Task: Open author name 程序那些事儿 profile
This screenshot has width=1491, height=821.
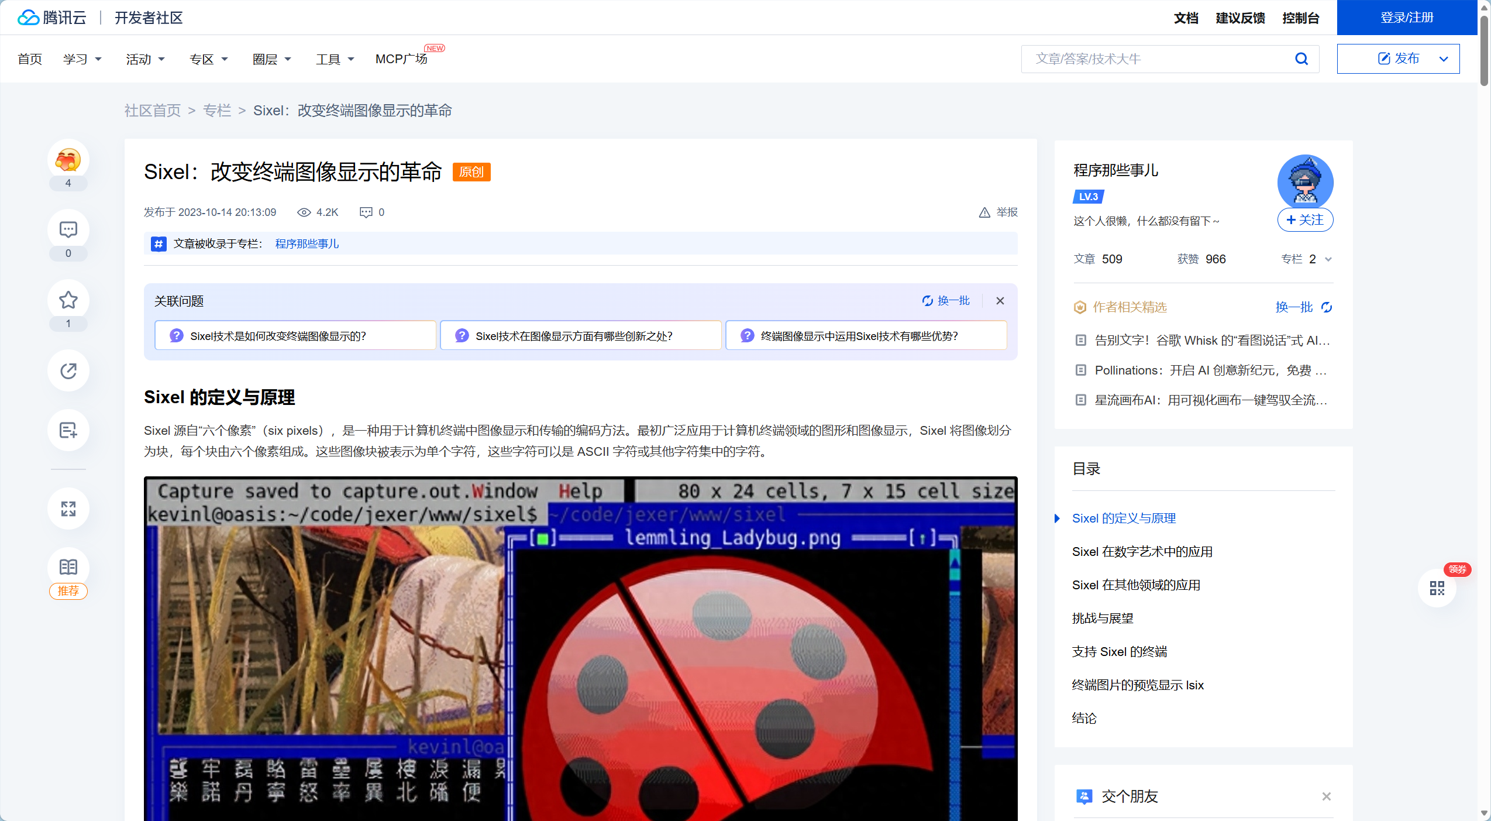Action: click(x=1115, y=170)
